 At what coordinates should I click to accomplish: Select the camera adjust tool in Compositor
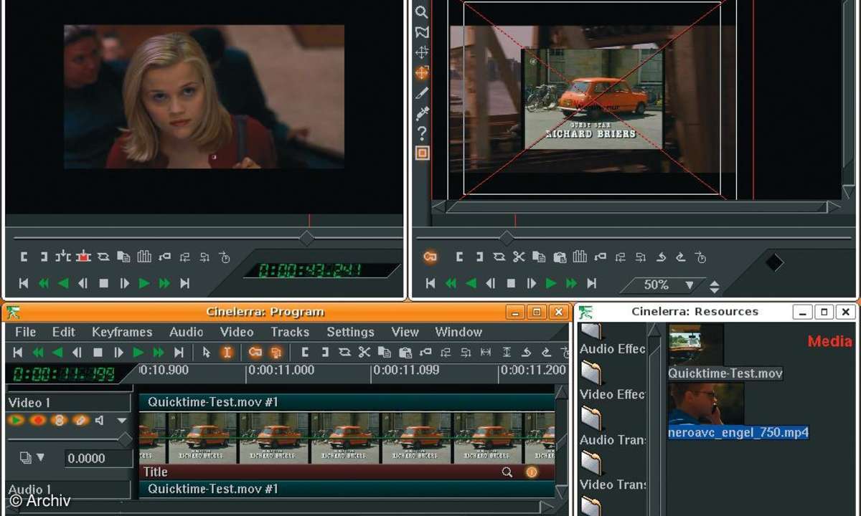pos(422,52)
